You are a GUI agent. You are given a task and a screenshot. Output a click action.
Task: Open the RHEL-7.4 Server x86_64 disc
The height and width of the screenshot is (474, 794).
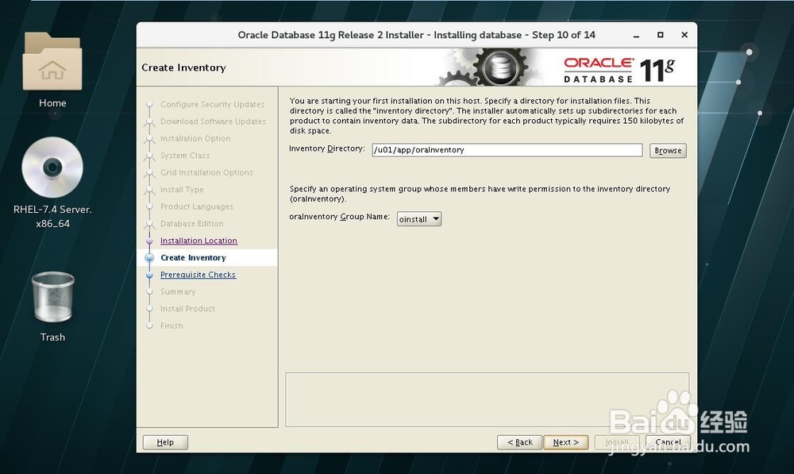(52, 169)
